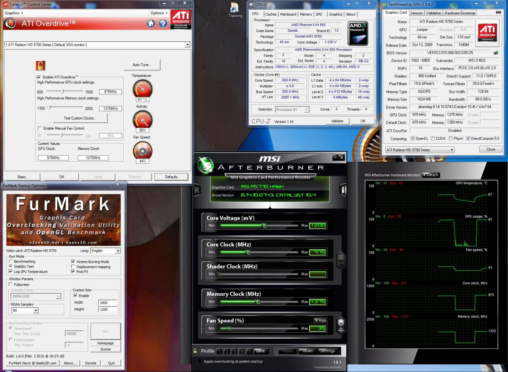The image size is (508, 372).
Task: Click the ATI Radeon Premium Graphics logo
Action: point(181,20)
